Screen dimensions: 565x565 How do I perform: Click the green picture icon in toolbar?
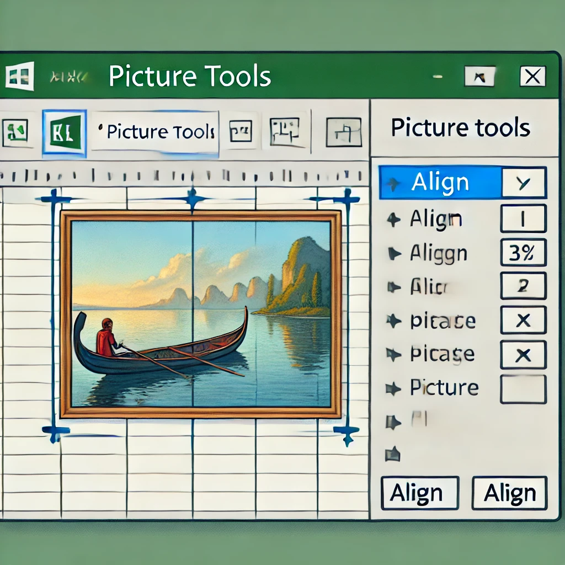click(x=15, y=133)
